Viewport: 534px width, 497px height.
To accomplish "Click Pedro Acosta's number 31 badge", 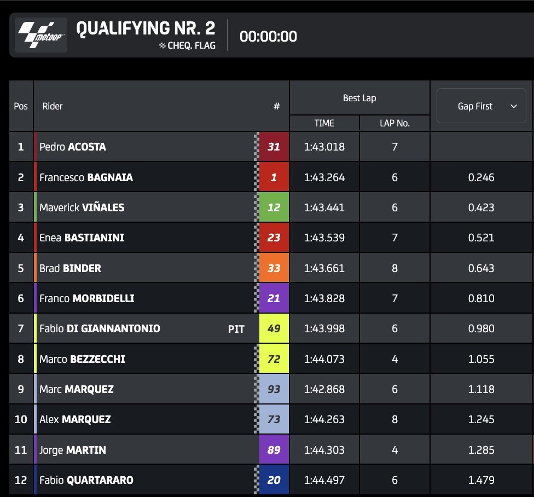I will [274, 147].
